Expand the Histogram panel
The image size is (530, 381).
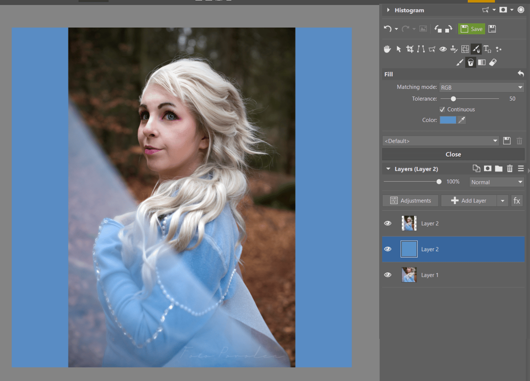[x=388, y=10]
